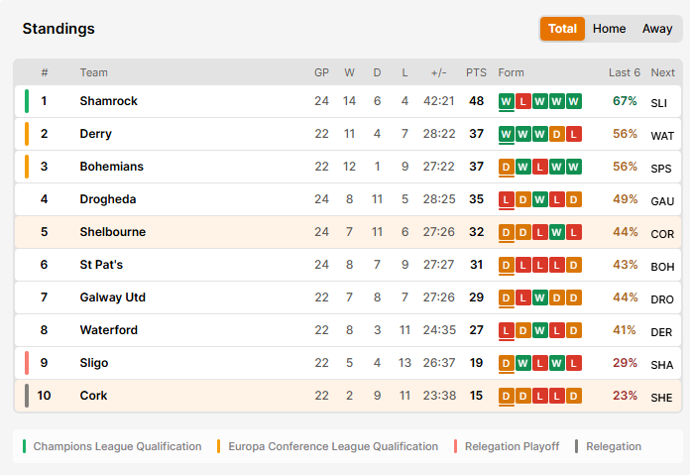Click Shamrock's first green W form badge
This screenshot has width=690, height=475.
pos(506,101)
